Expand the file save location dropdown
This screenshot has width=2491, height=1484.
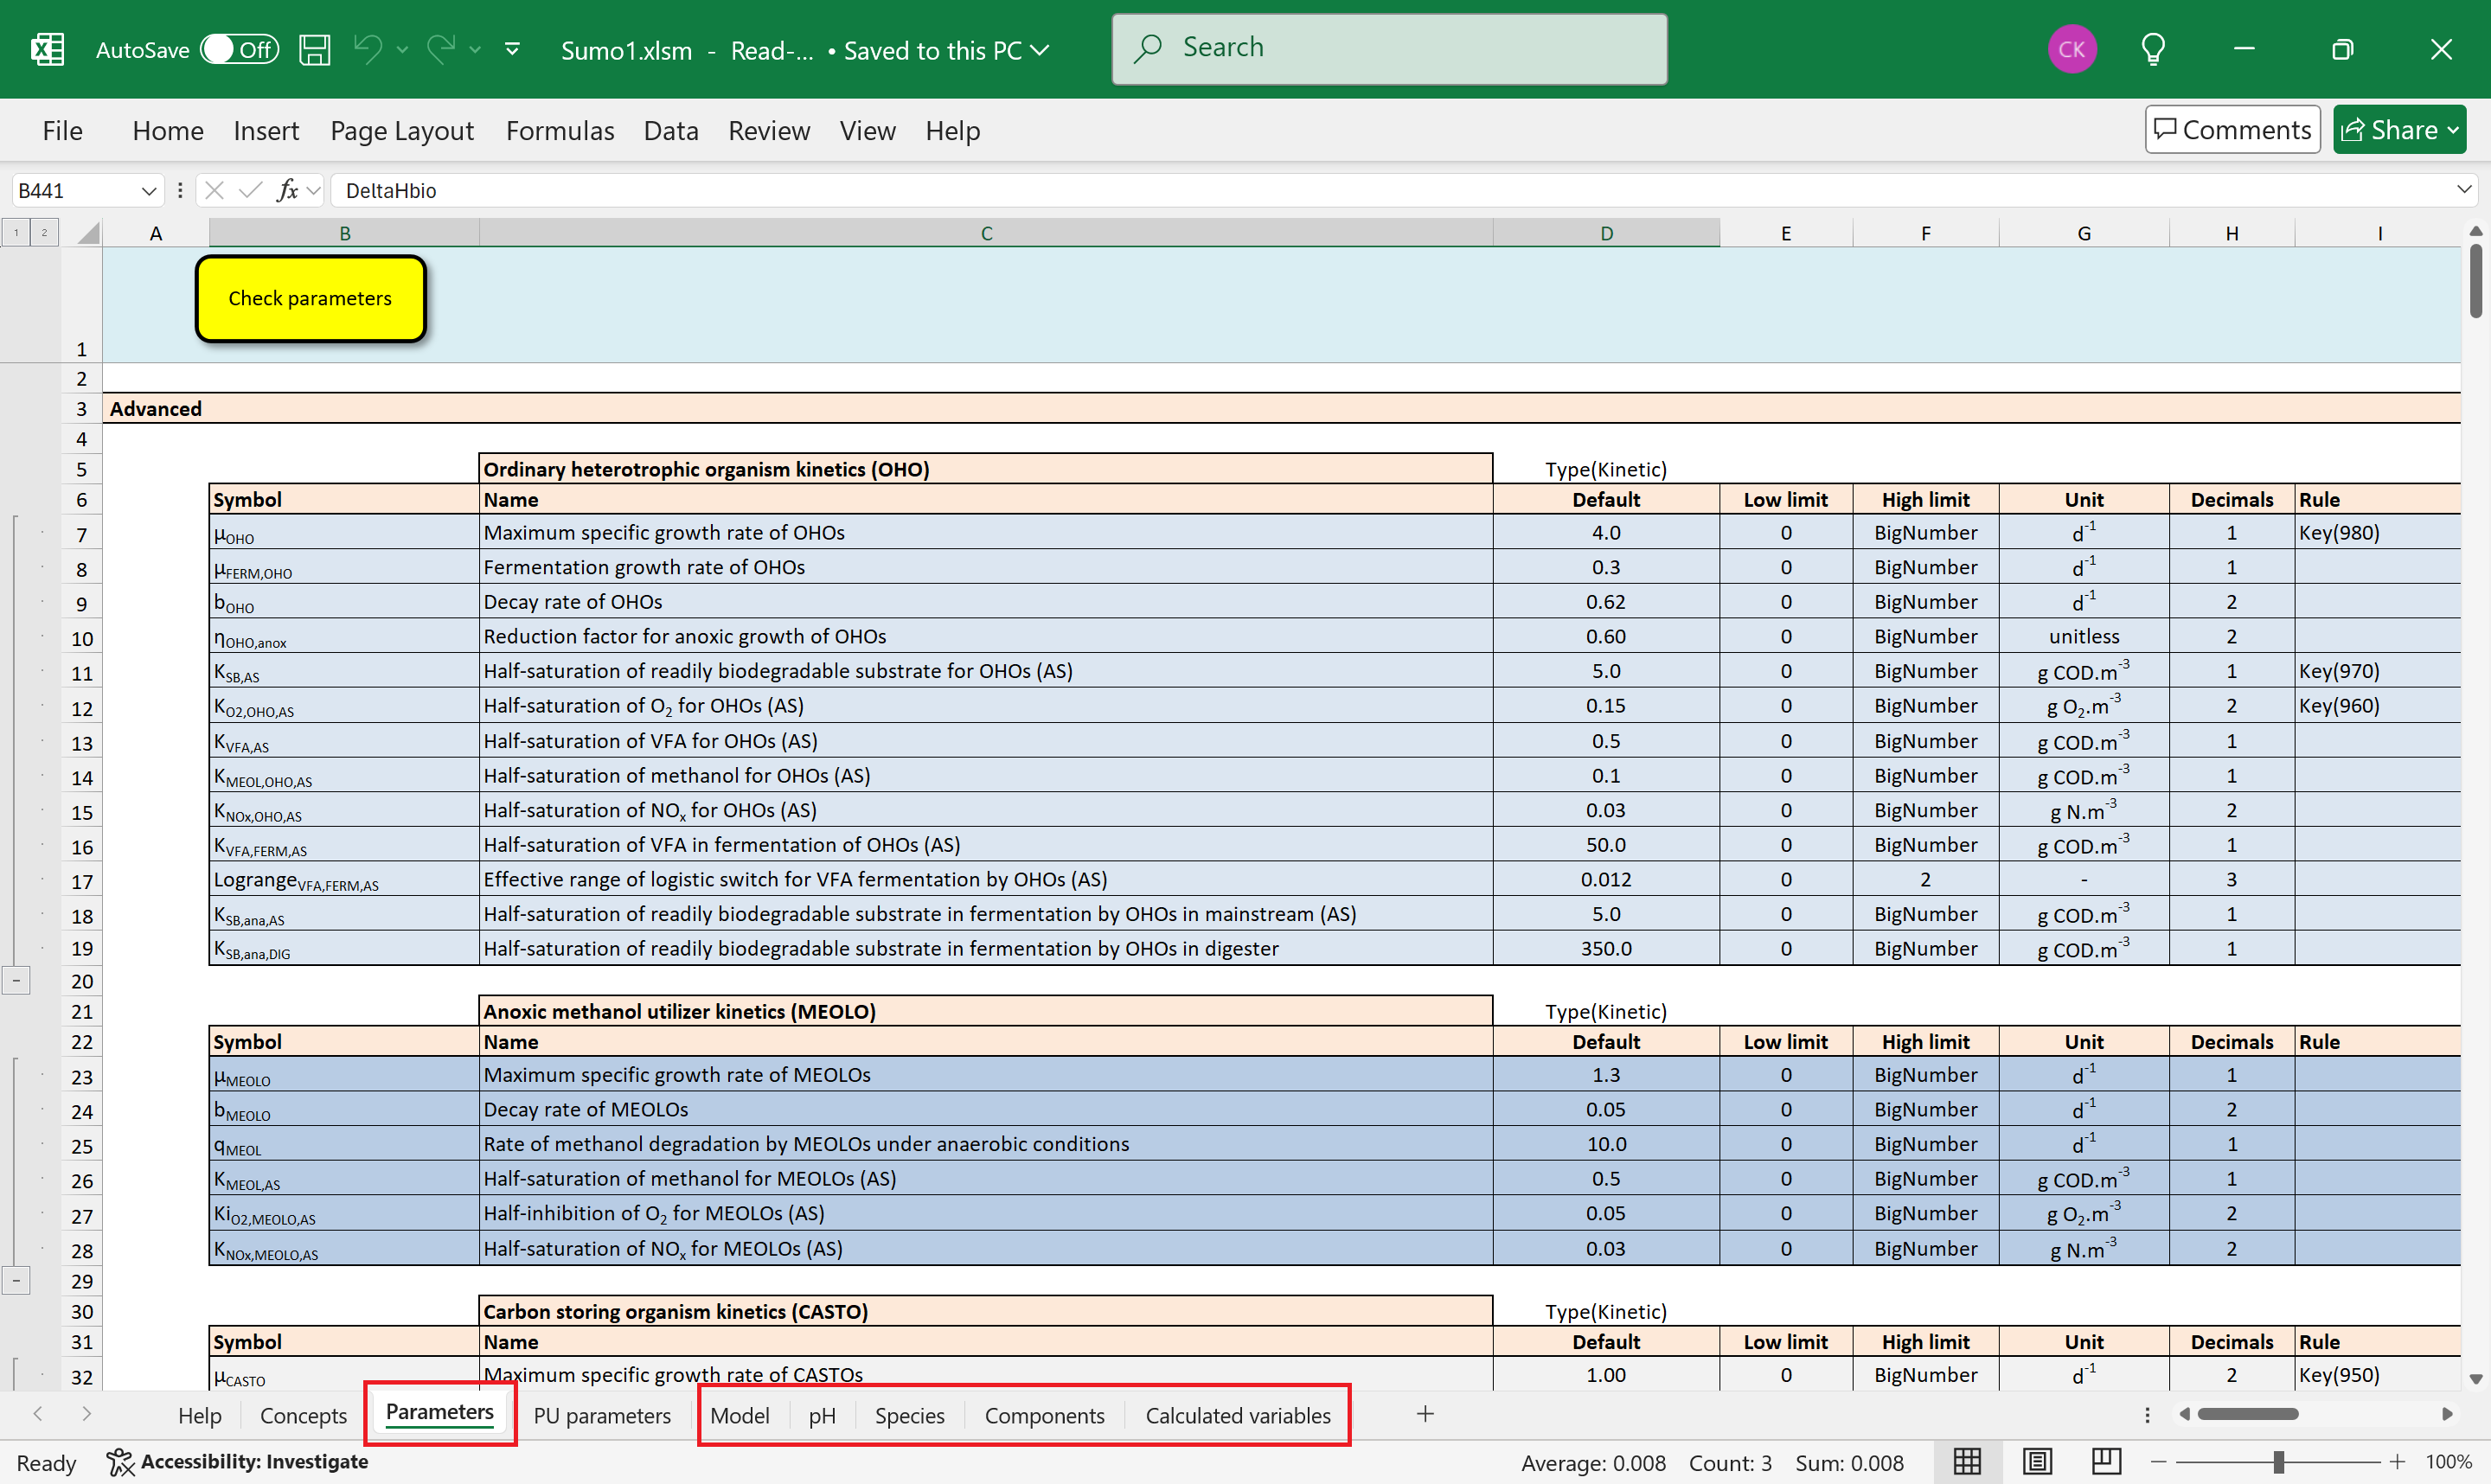1040,50
